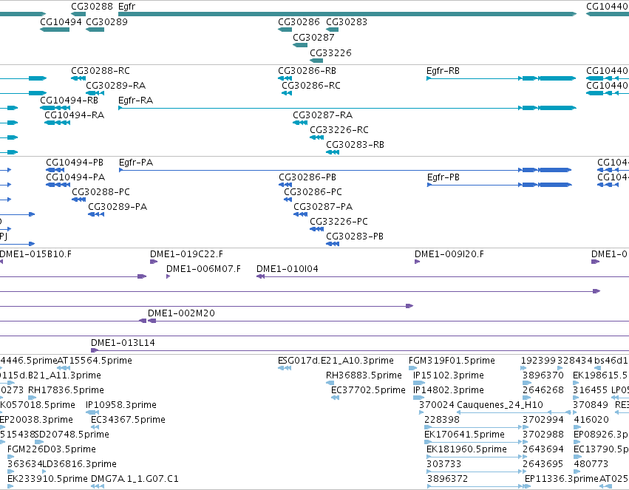Click the 228398 EST label

[x=442, y=420]
